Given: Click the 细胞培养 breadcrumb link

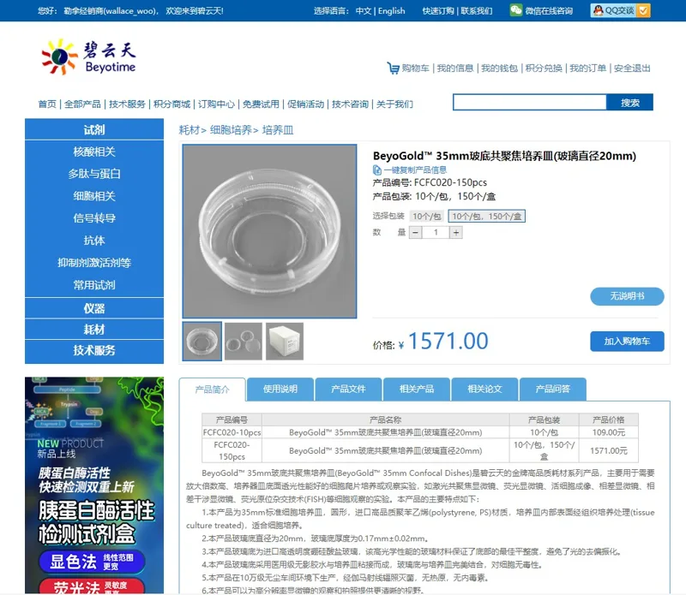Looking at the screenshot, I should 231,130.
